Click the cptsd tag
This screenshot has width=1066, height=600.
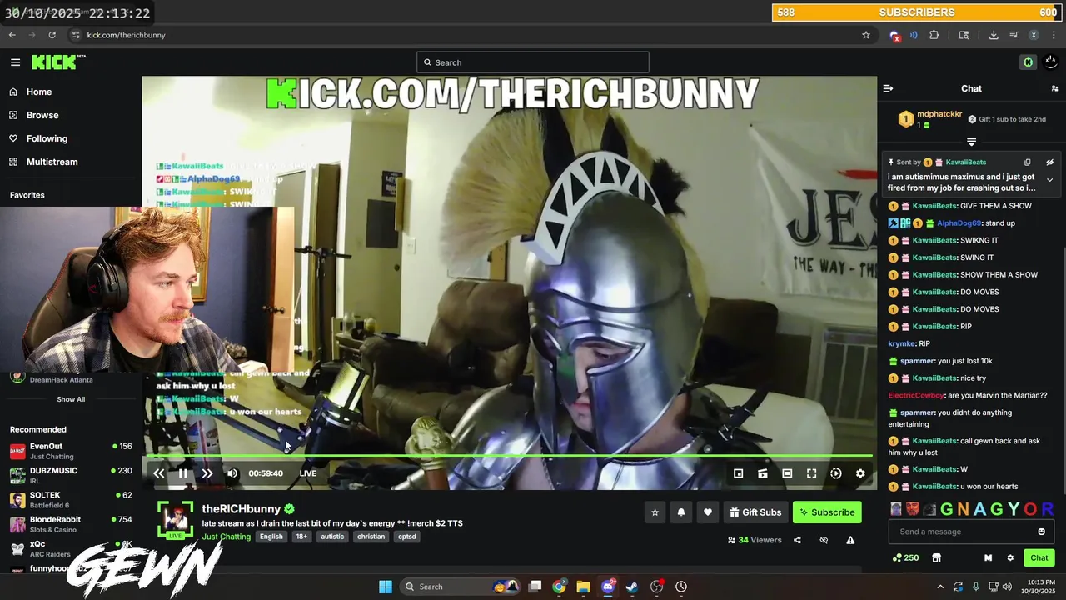(407, 537)
